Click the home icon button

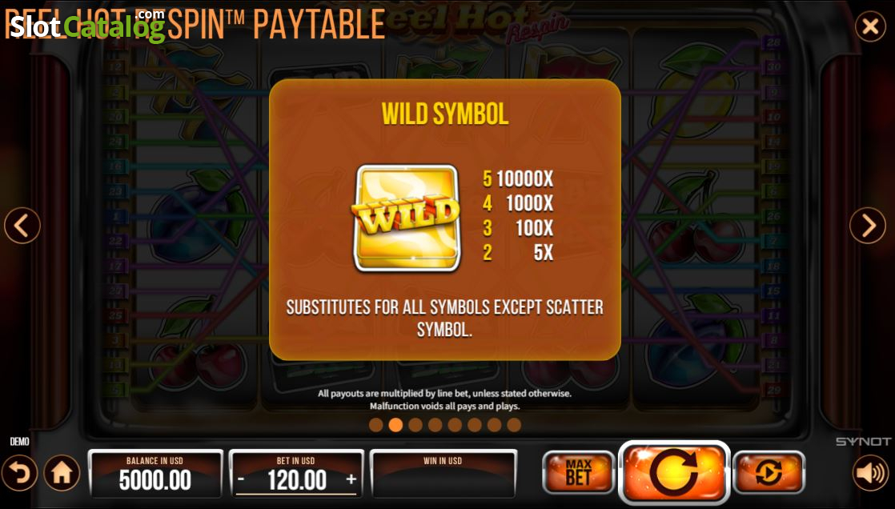click(62, 473)
